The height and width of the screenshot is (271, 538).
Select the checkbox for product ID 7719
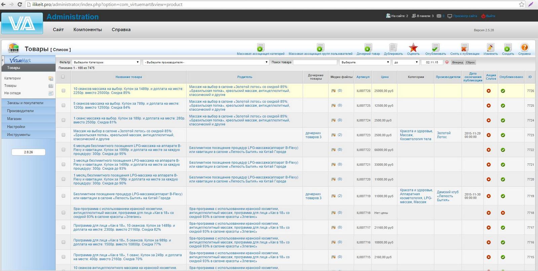pos(63,196)
